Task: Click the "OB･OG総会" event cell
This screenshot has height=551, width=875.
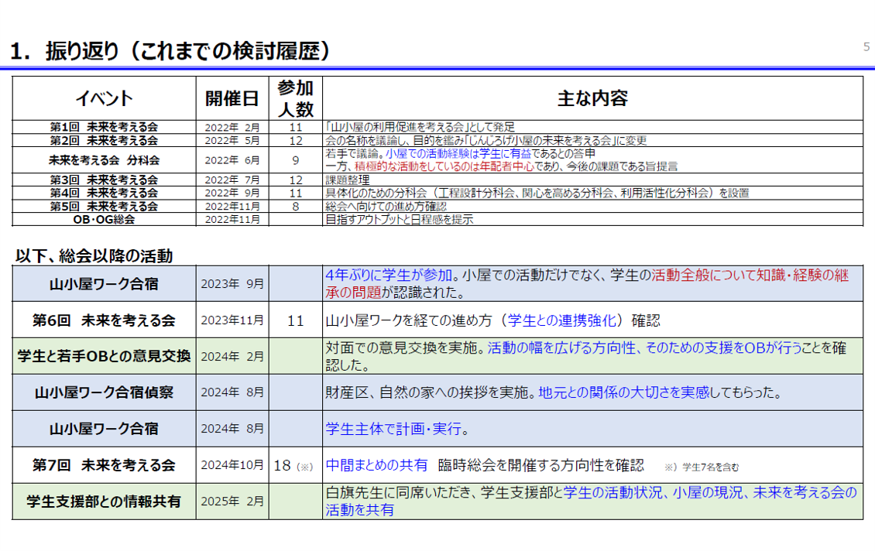Action: 105,220
